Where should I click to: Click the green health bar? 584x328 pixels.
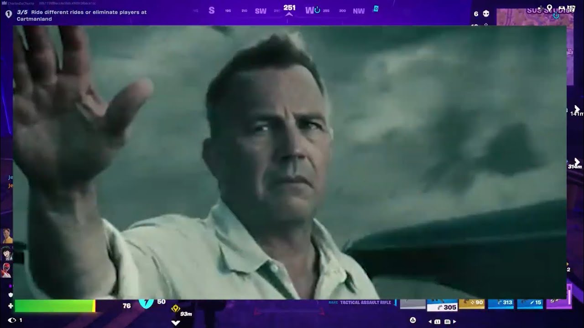(55, 306)
